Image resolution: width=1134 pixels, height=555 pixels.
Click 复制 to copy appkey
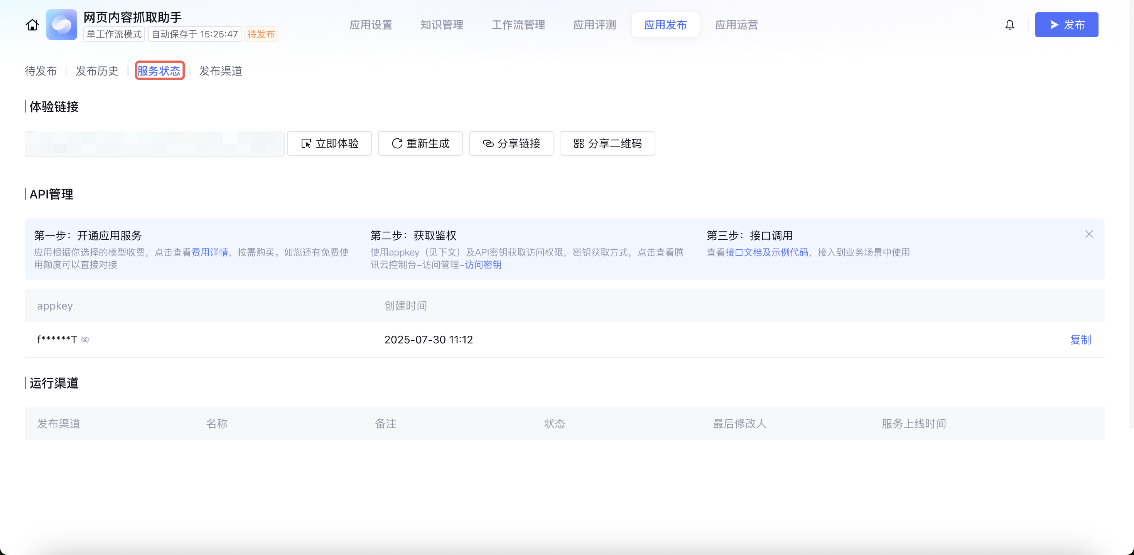coord(1080,340)
